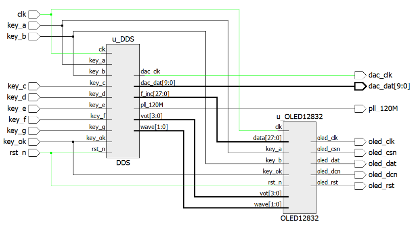
Task: Select the key_b input pin symbol
Action: pyautogui.click(x=34, y=37)
